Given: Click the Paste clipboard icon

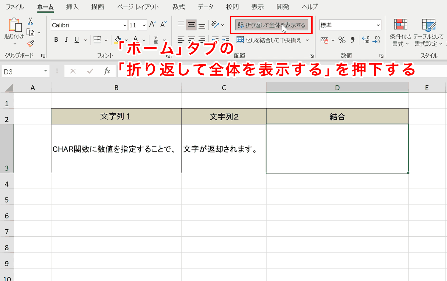Looking at the screenshot, I should 15,25.
